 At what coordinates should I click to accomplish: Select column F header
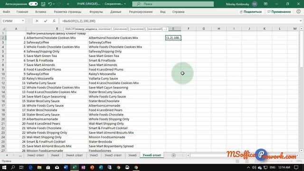tap(188, 28)
